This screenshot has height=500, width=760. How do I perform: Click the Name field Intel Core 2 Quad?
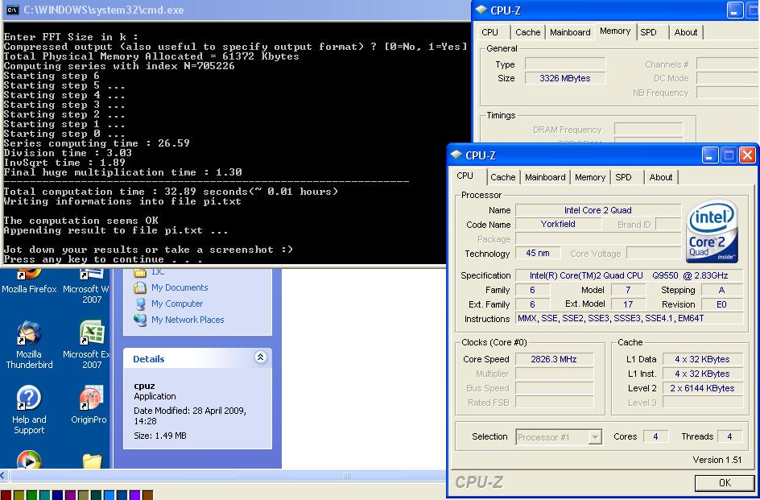click(x=597, y=210)
